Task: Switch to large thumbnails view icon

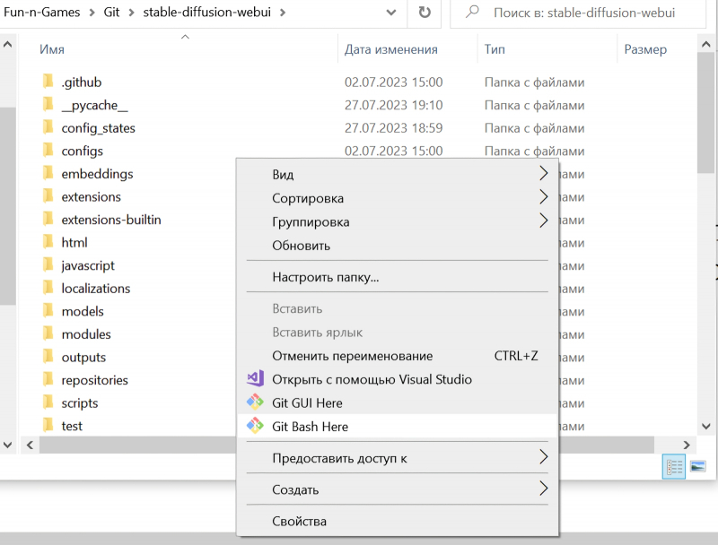Action: point(697,466)
